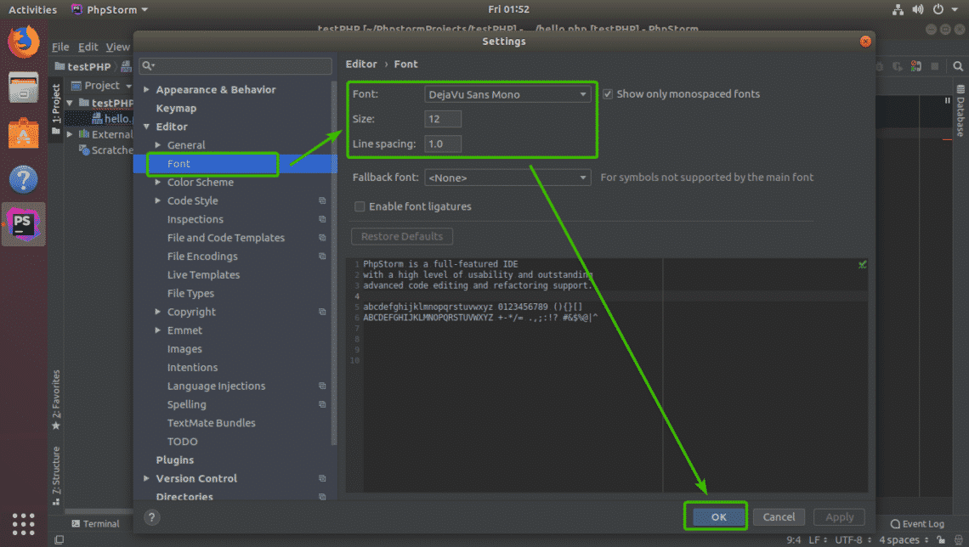Collapse the Editor settings section

tap(146, 127)
